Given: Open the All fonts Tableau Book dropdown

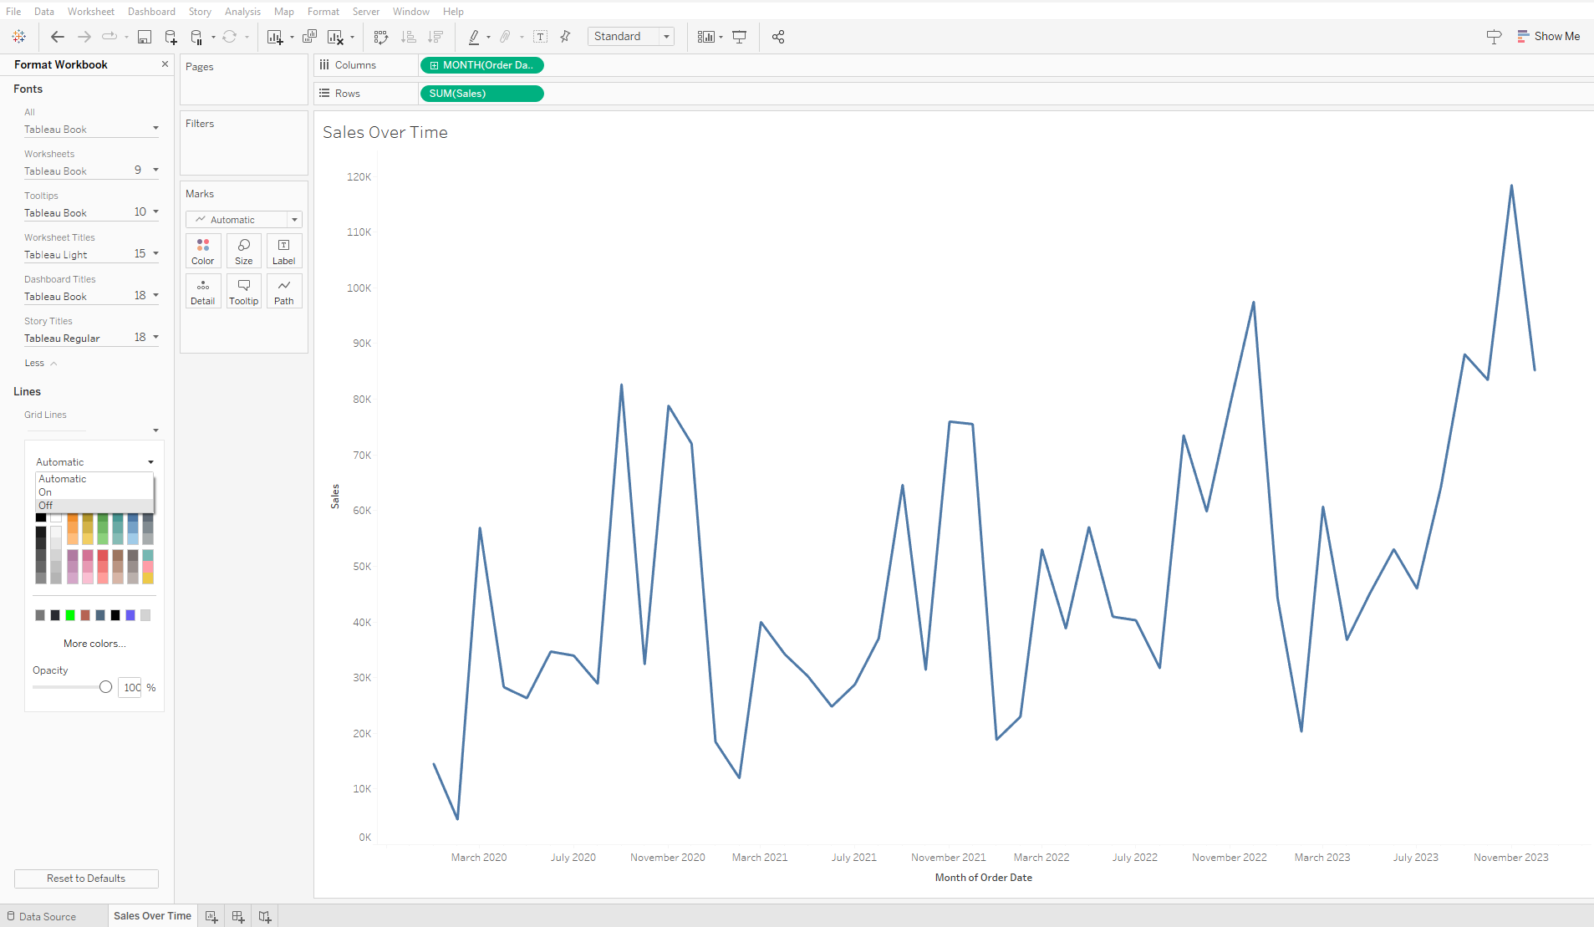Looking at the screenshot, I should (x=91, y=130).
